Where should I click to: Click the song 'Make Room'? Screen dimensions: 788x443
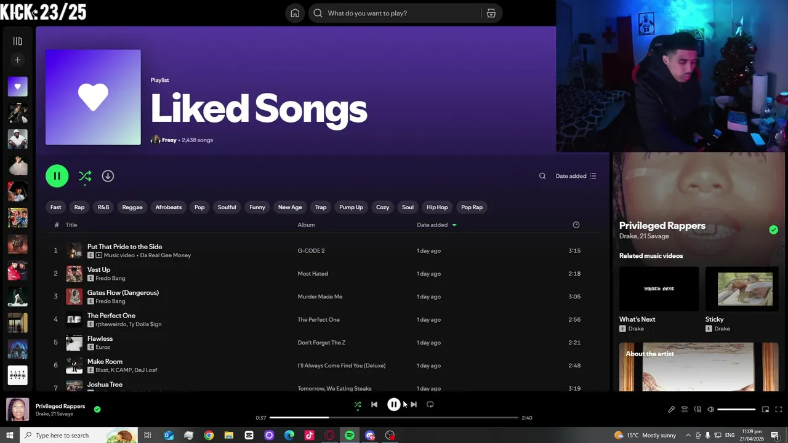click(x=105, y=362)
